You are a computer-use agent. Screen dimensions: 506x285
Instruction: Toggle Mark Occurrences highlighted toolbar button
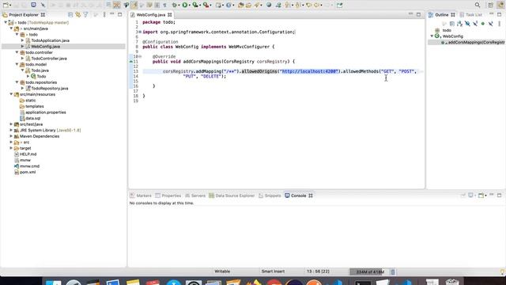click(x=134, y=5)
